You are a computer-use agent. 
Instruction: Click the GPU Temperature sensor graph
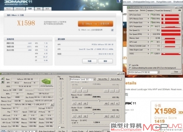(171, 26)
